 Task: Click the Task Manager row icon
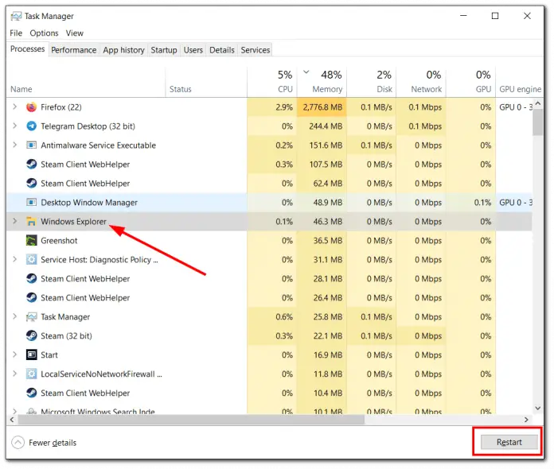pos(32,316)
